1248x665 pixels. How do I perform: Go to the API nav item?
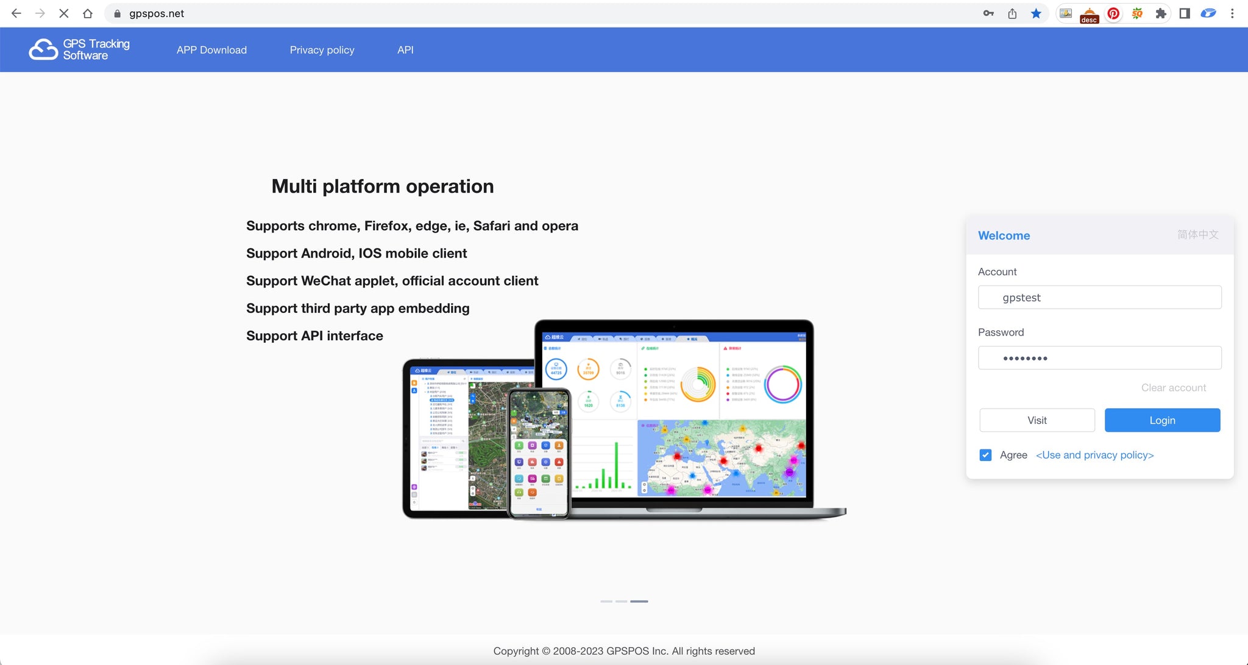405,50
